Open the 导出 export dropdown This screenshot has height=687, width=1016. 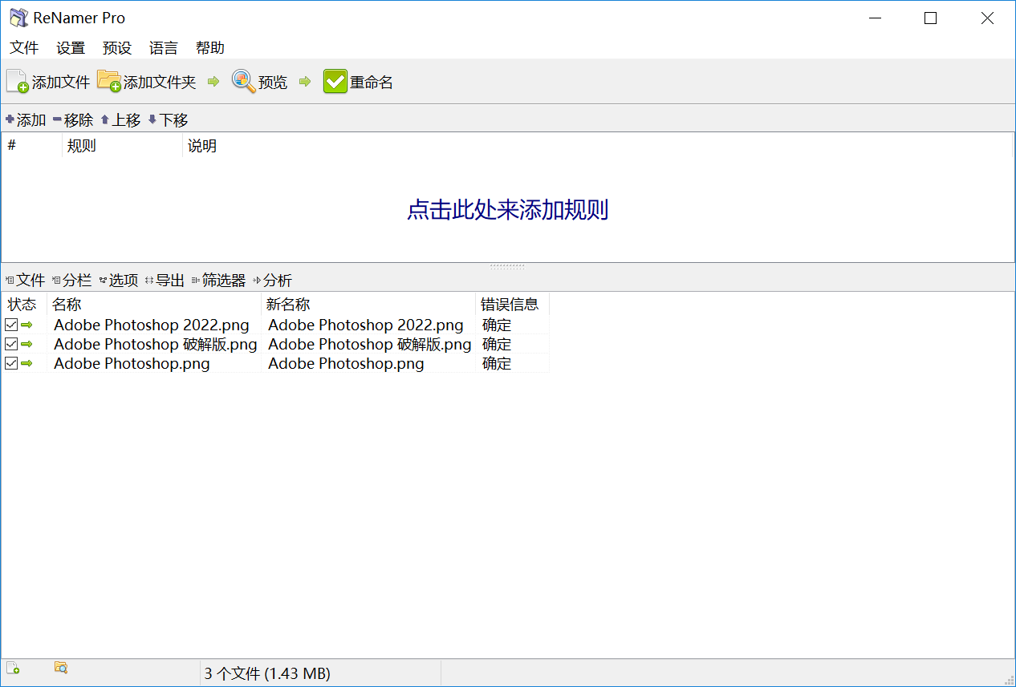pos(165,280)
